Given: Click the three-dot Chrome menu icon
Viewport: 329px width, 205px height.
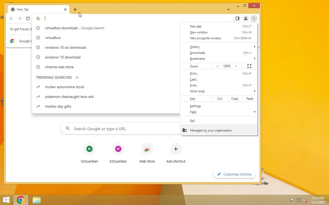Looking at the screenshot, I should [254, 18].
